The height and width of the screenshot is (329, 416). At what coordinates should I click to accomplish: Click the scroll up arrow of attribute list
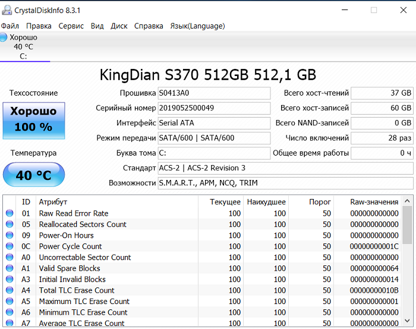pos(407,201)
